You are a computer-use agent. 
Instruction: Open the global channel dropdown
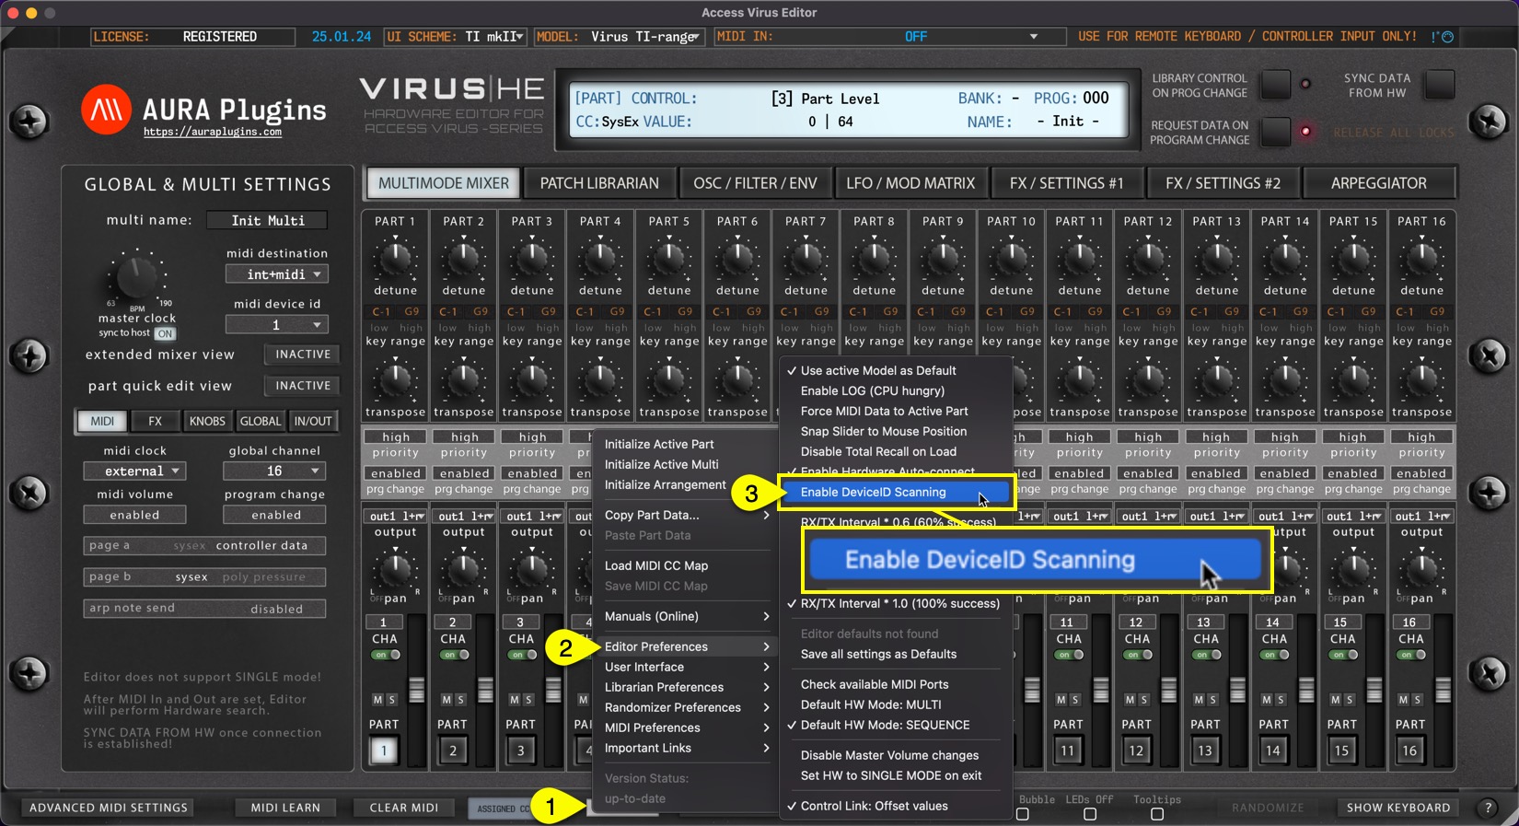click(x=274, y=471)
